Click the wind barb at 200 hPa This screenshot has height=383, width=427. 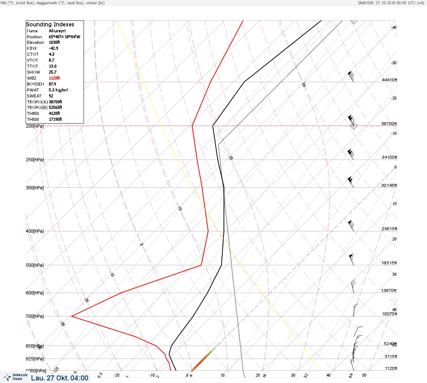(x=351, y=120)
